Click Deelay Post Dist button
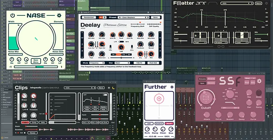 (153, 63)
